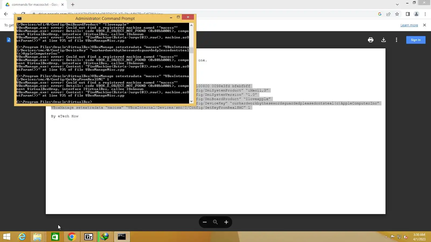
Task: Click the "By eTech How" text
Action: pyautogui.click(x=65, y=116)
